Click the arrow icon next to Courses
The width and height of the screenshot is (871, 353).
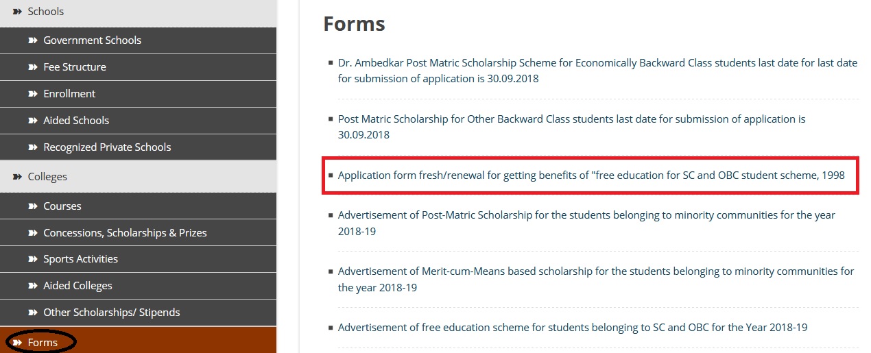tap(32, 206)
